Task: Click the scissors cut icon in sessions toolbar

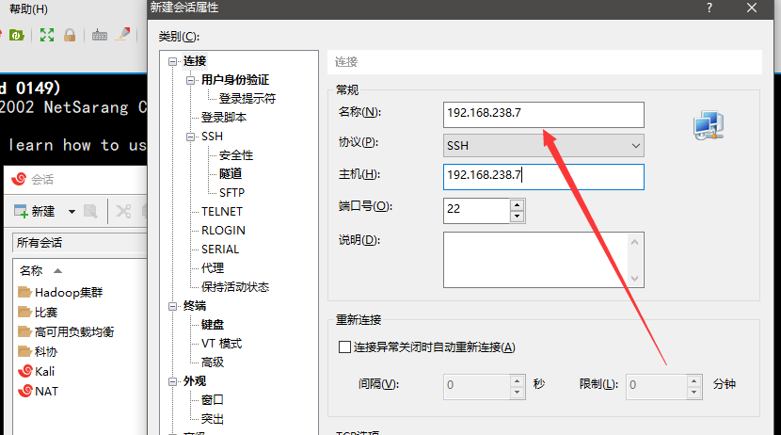Action: tap(123, 211)
